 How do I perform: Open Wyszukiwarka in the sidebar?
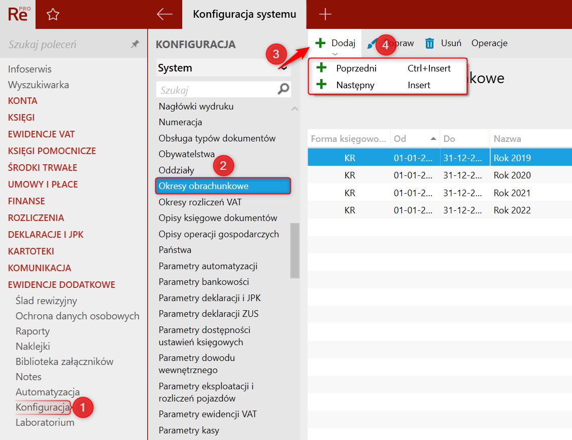(38, 85)
